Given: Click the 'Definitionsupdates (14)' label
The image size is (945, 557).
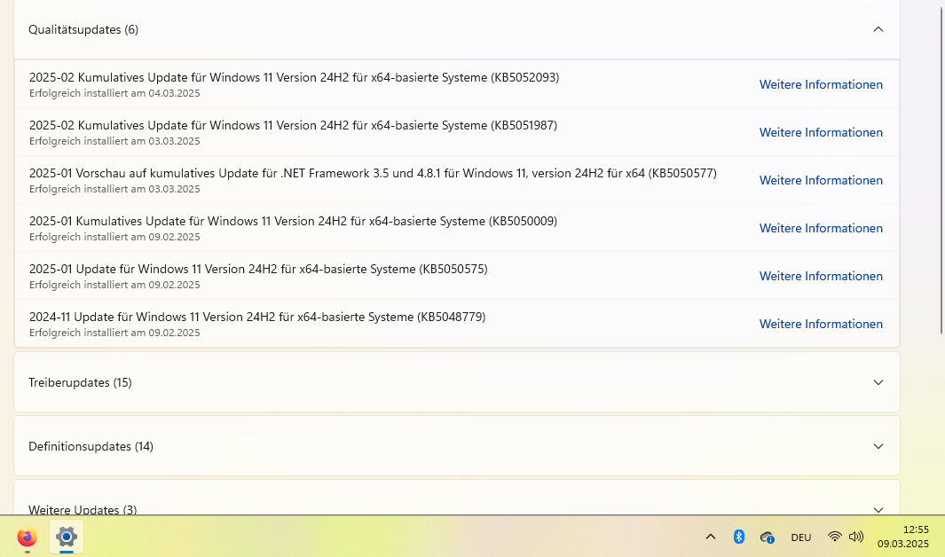Looking at the screenshot, I should coord(91,446).
